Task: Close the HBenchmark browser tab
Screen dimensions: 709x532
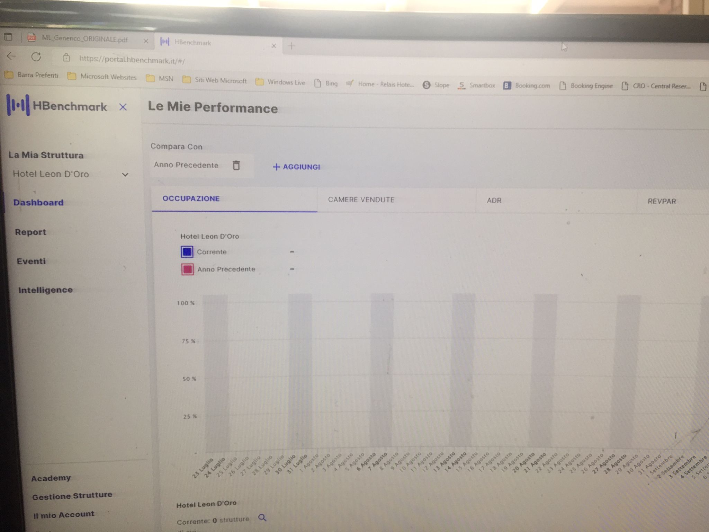Action: click(273, 45)
